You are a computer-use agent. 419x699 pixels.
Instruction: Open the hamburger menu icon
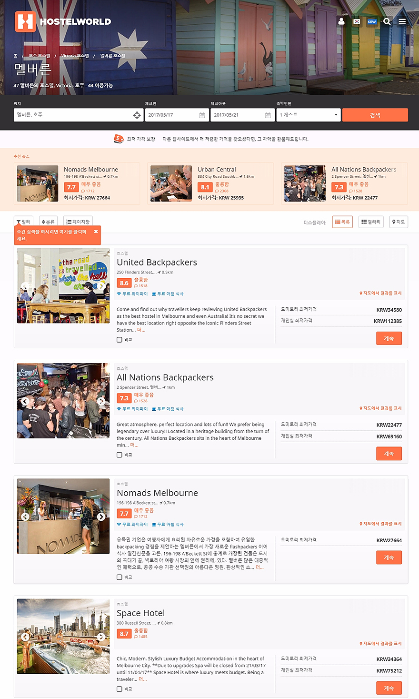[402, 21]
